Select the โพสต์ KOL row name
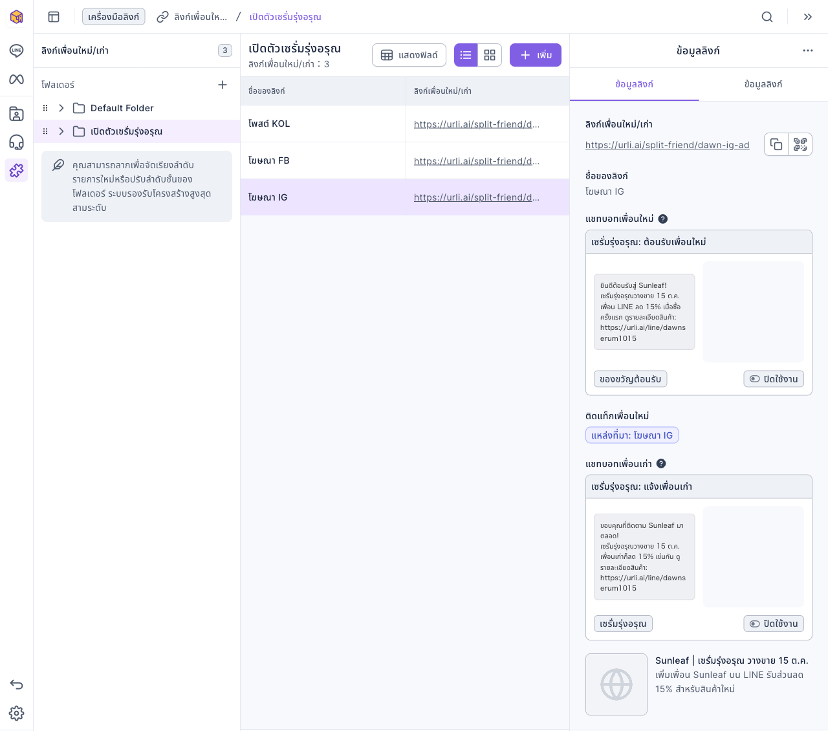This screenshot has height=731, width=828. point(269,124)
